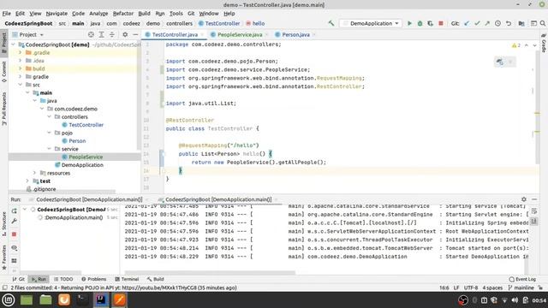Open Project panel settings gear
The image size is (548, 308).
click(125, 34)
